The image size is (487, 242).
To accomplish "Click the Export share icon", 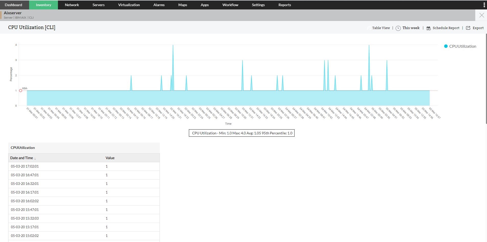I will tap(468, 28).
